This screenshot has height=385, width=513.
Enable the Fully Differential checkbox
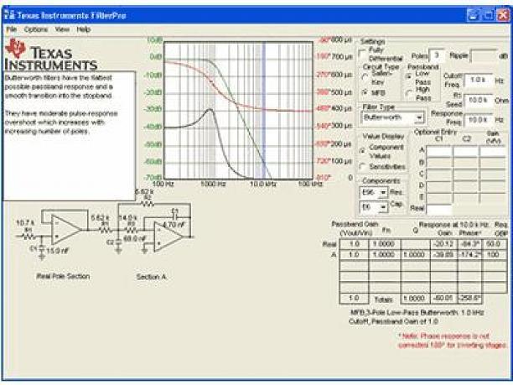[362, 54]
